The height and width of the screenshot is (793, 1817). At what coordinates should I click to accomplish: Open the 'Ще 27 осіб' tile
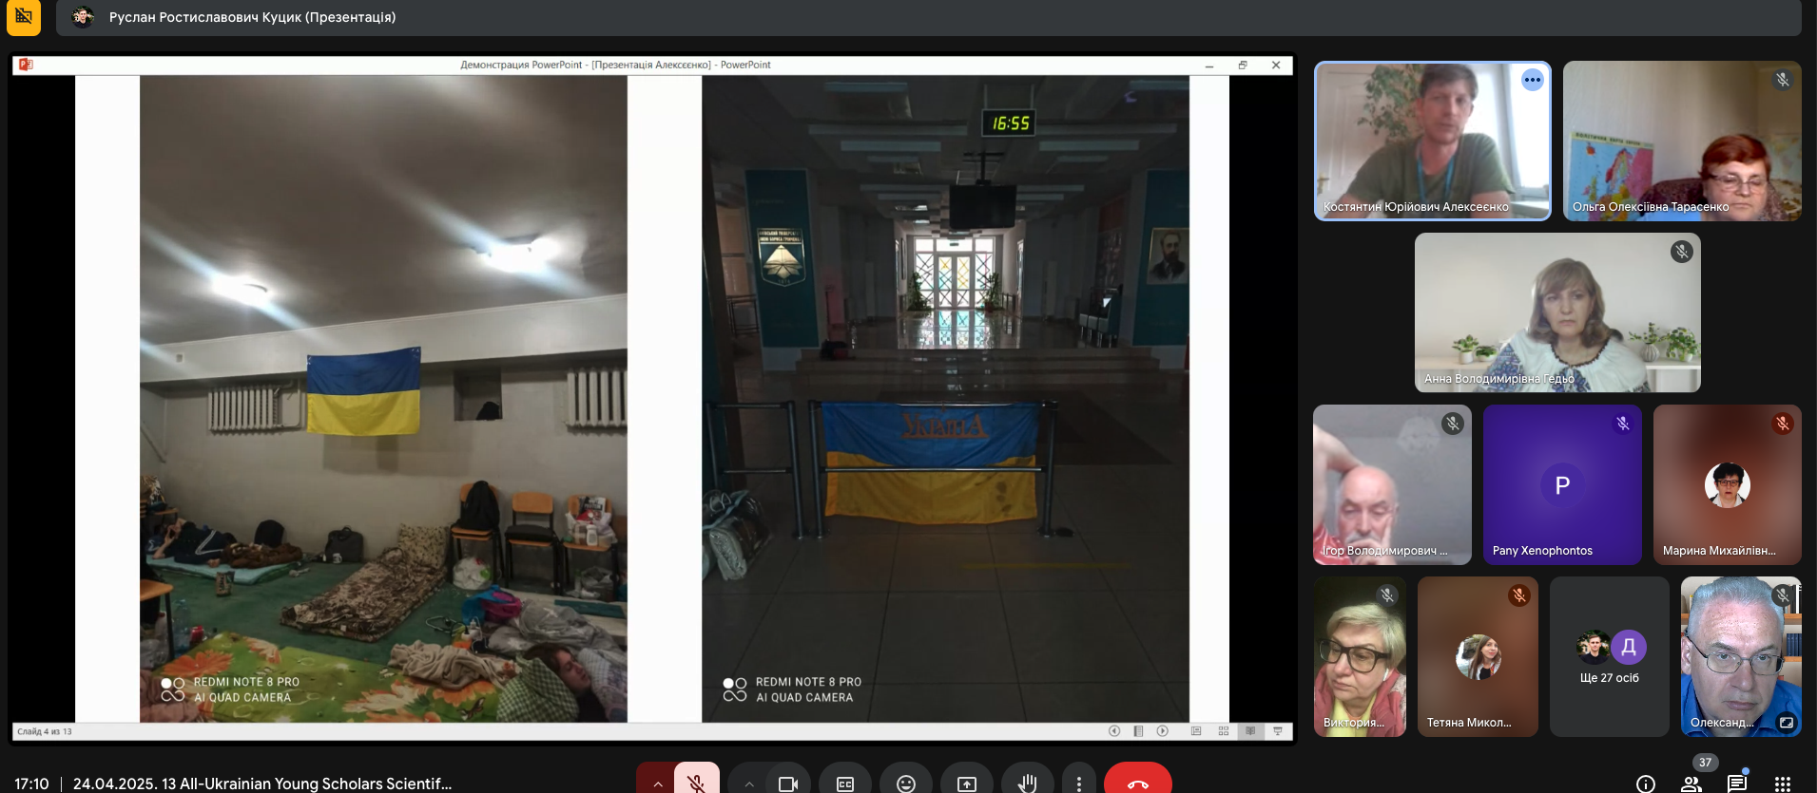tap(1609, 656)
